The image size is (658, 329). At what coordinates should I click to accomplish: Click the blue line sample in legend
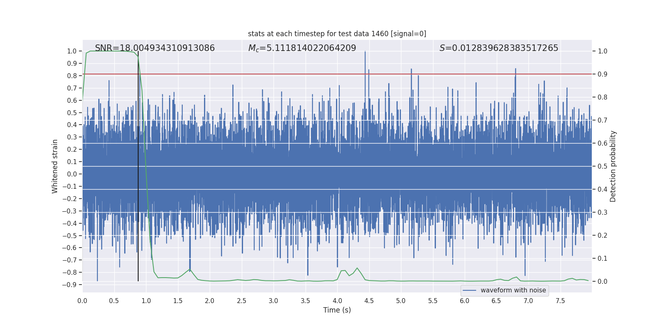469,290
